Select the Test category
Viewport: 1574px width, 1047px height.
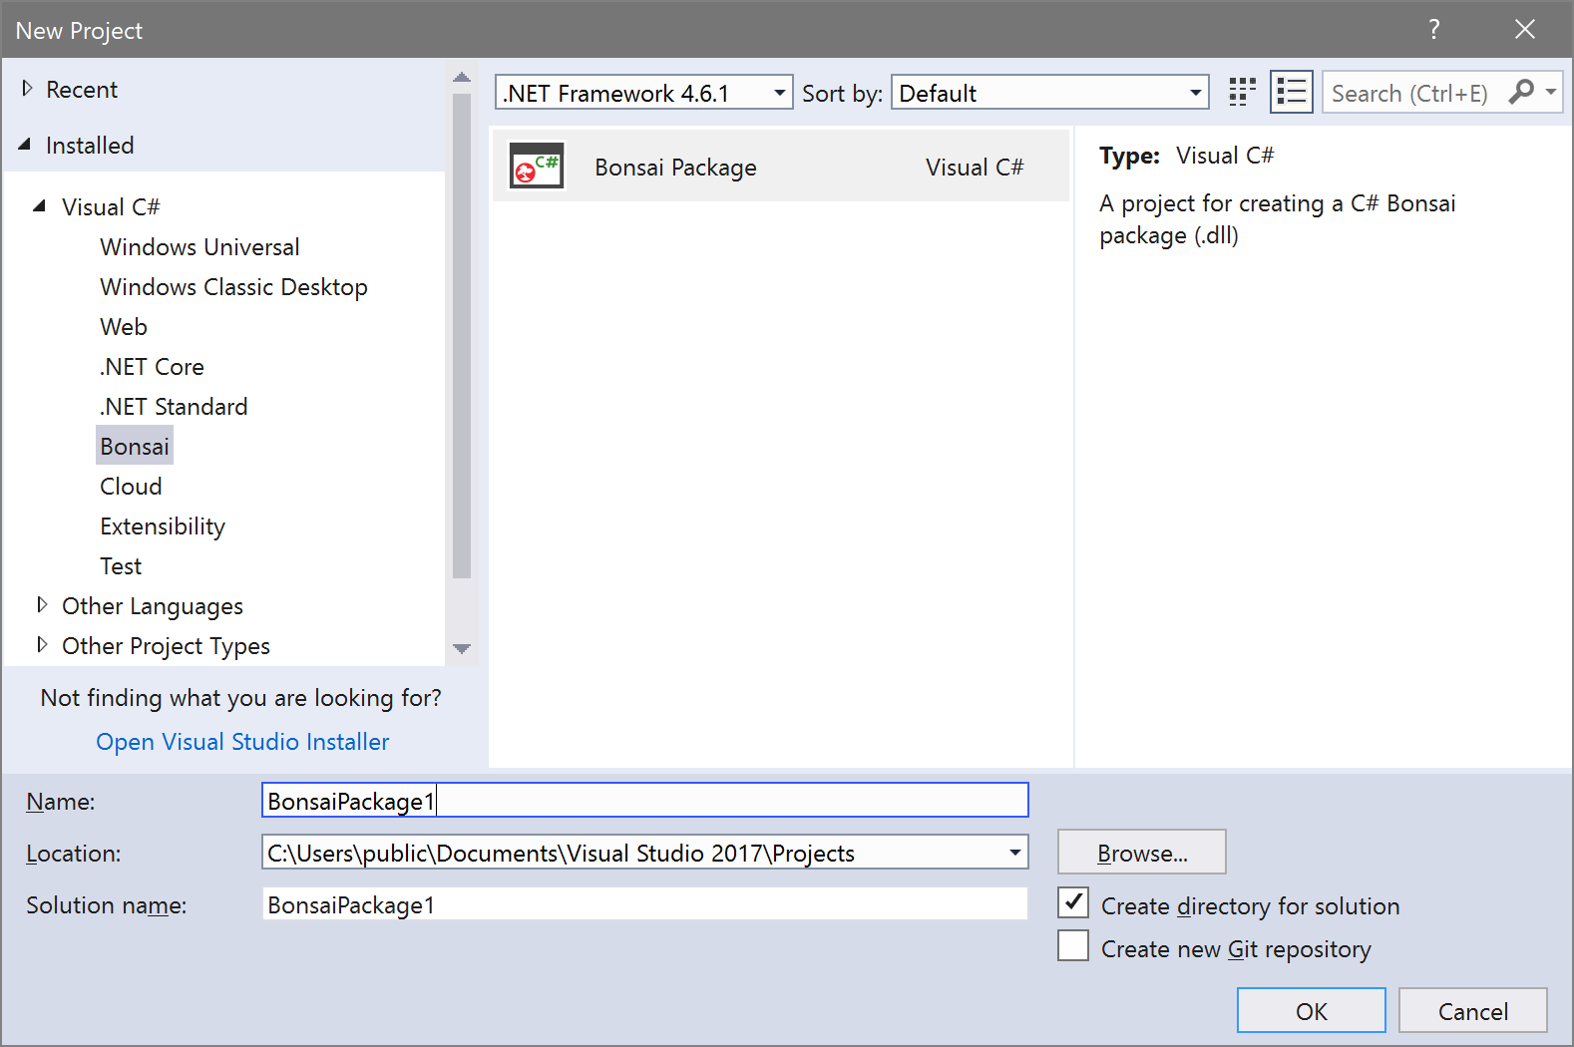[121, 566]
